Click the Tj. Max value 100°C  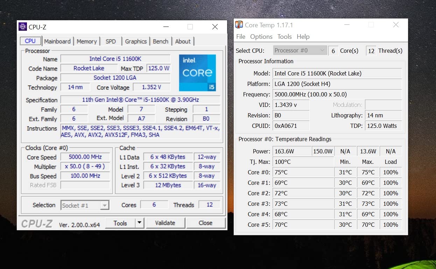point(303,162)
